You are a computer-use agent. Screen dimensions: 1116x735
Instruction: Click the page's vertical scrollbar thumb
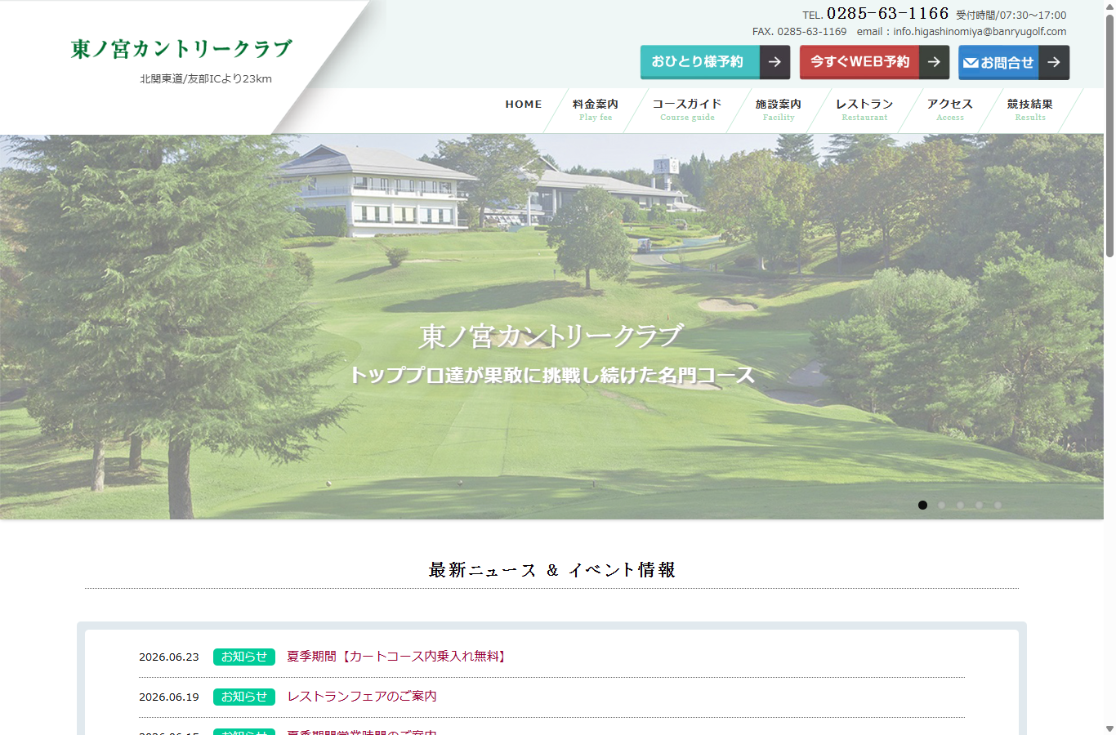pyautogui.click(x=1109, y=135)
